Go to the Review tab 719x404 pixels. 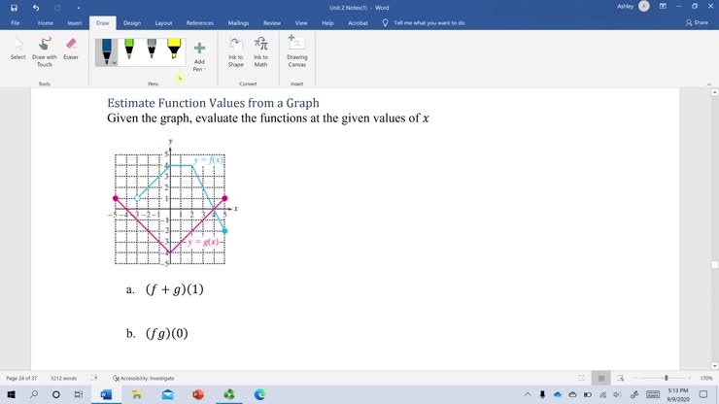coord(272,23)
